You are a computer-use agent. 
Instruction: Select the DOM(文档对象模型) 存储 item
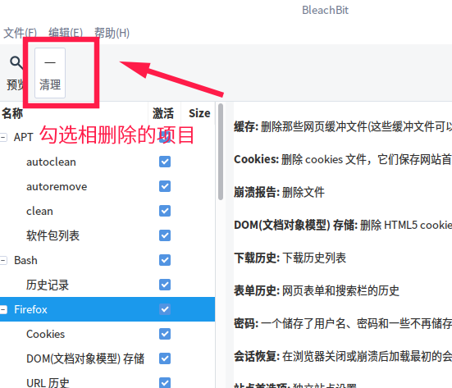(85, 359)
